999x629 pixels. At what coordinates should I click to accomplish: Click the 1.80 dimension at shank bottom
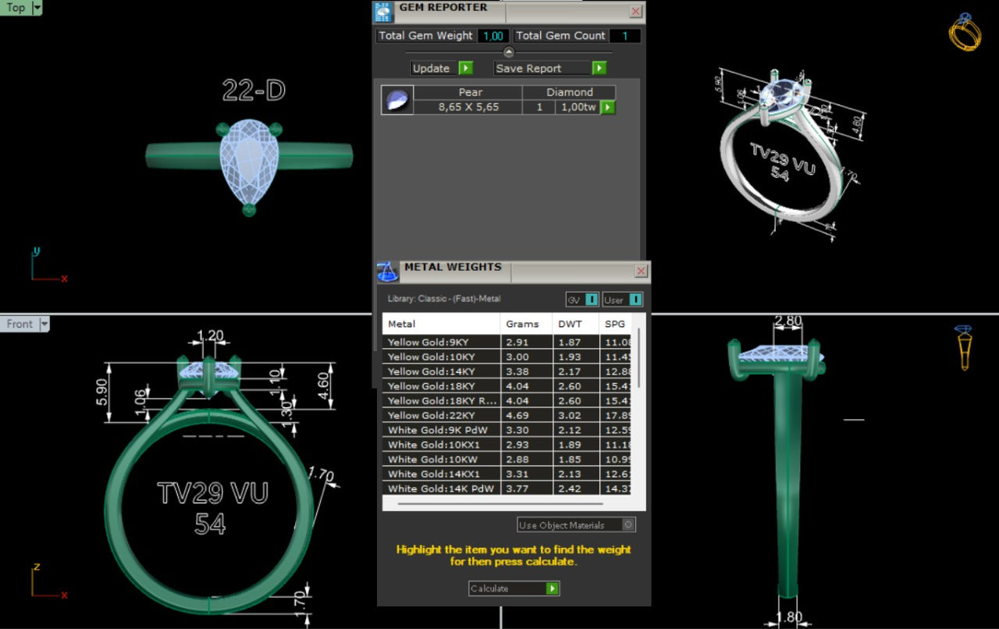point(789,617)
